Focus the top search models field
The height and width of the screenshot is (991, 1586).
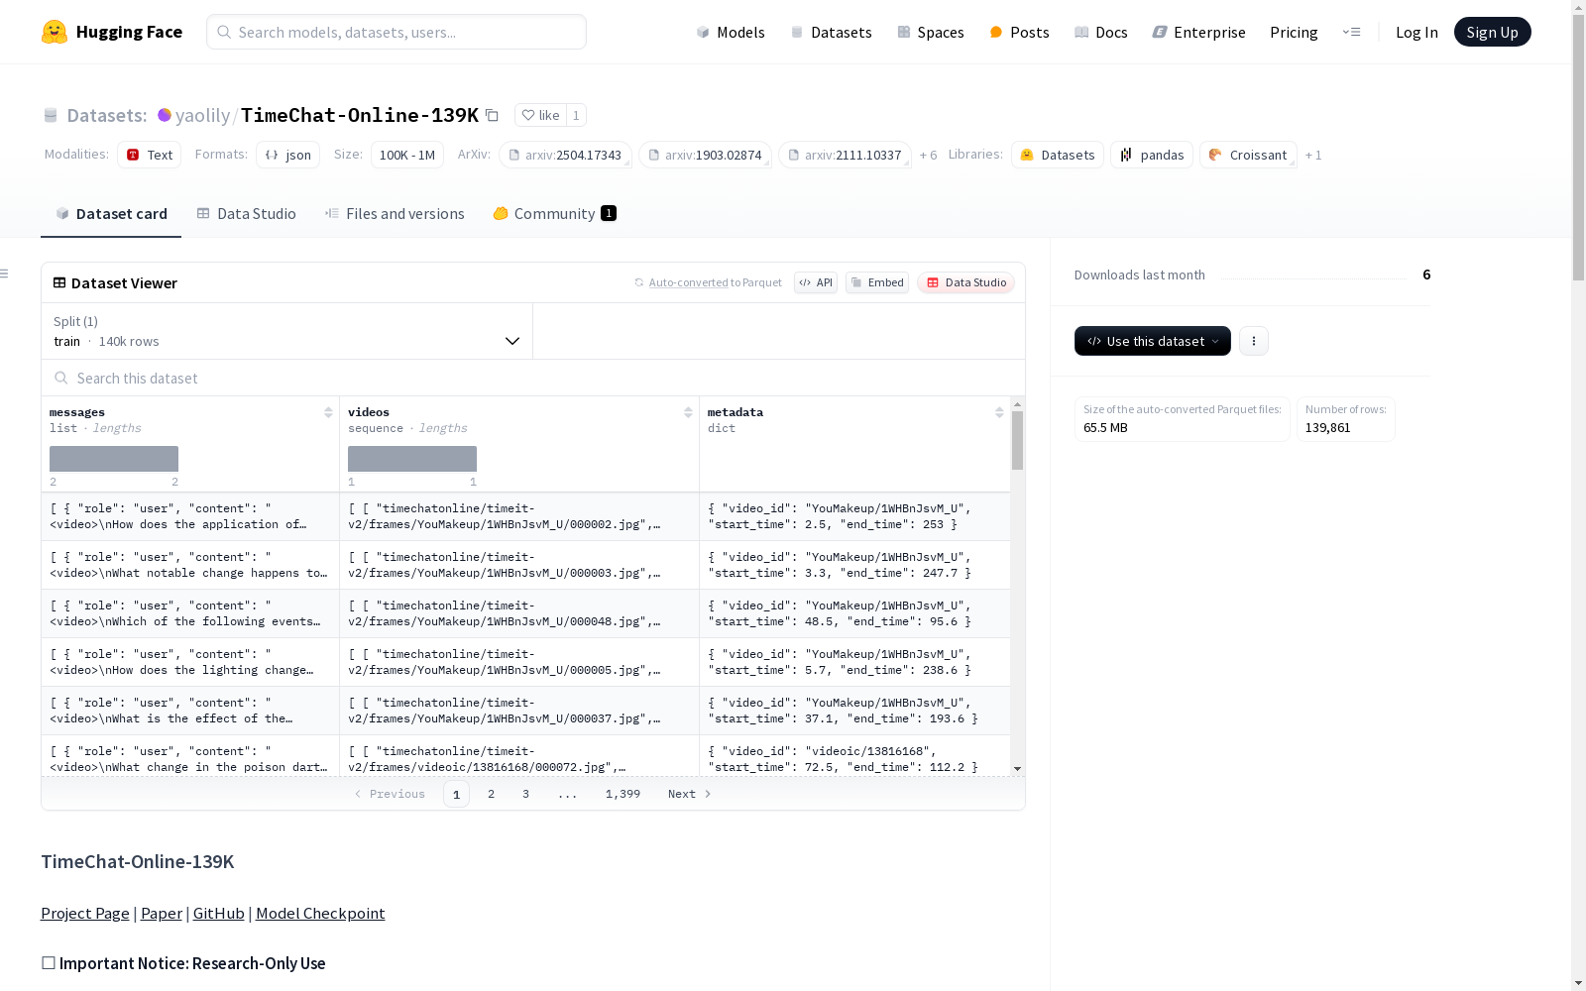(396, 32)
